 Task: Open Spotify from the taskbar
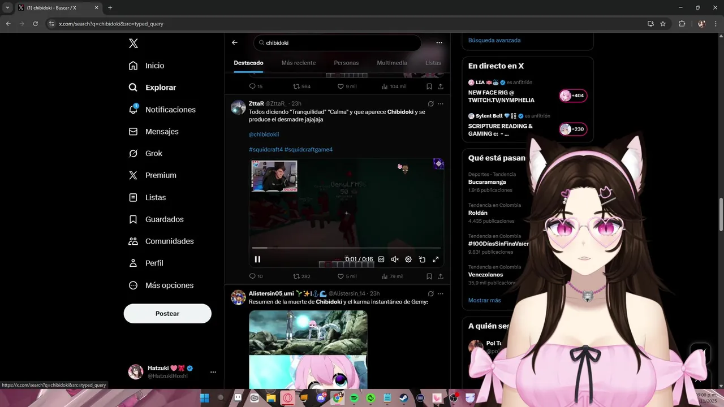pyautogui.click(x=354, y=398)
